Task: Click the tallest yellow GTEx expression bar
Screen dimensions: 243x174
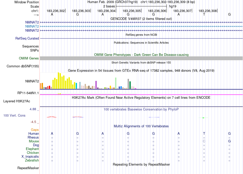Action: click(59, 81)
